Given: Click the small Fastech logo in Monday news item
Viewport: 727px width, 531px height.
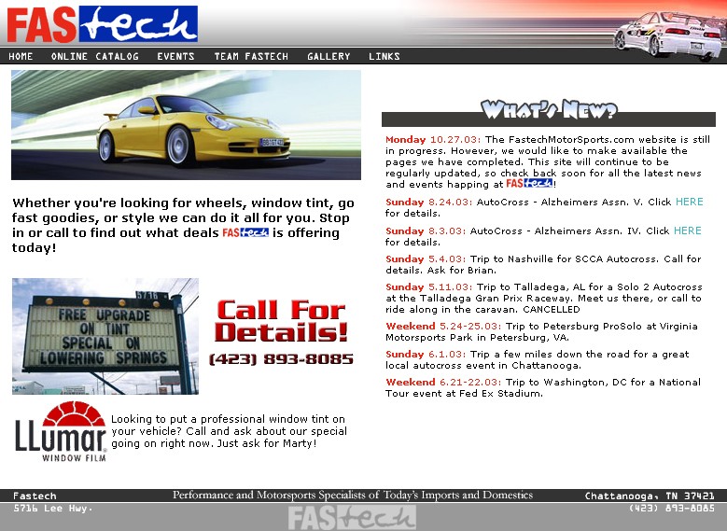Looking at the screenshot, I should (529, 183).
